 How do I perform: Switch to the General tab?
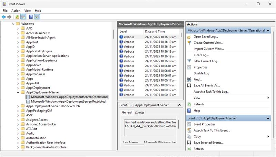tap(127, 112)
